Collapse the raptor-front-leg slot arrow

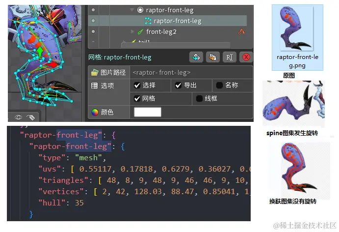131,10
